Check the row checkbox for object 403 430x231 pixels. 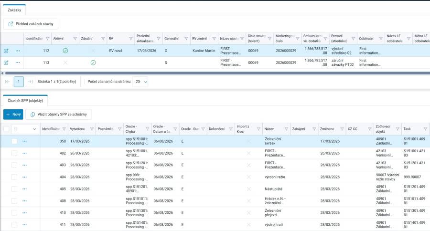tap(14, 165)
